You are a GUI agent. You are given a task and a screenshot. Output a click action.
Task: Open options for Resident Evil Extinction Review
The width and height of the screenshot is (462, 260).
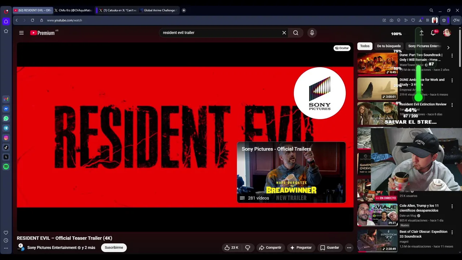coord(452,105)
